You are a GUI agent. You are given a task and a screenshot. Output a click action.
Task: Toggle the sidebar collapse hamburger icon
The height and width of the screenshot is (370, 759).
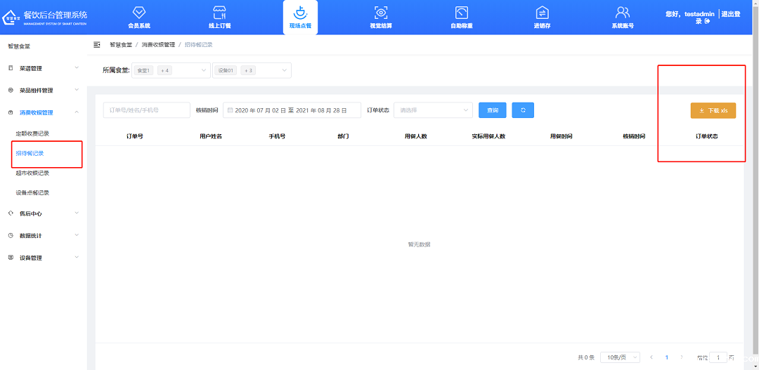coord(97,45)
